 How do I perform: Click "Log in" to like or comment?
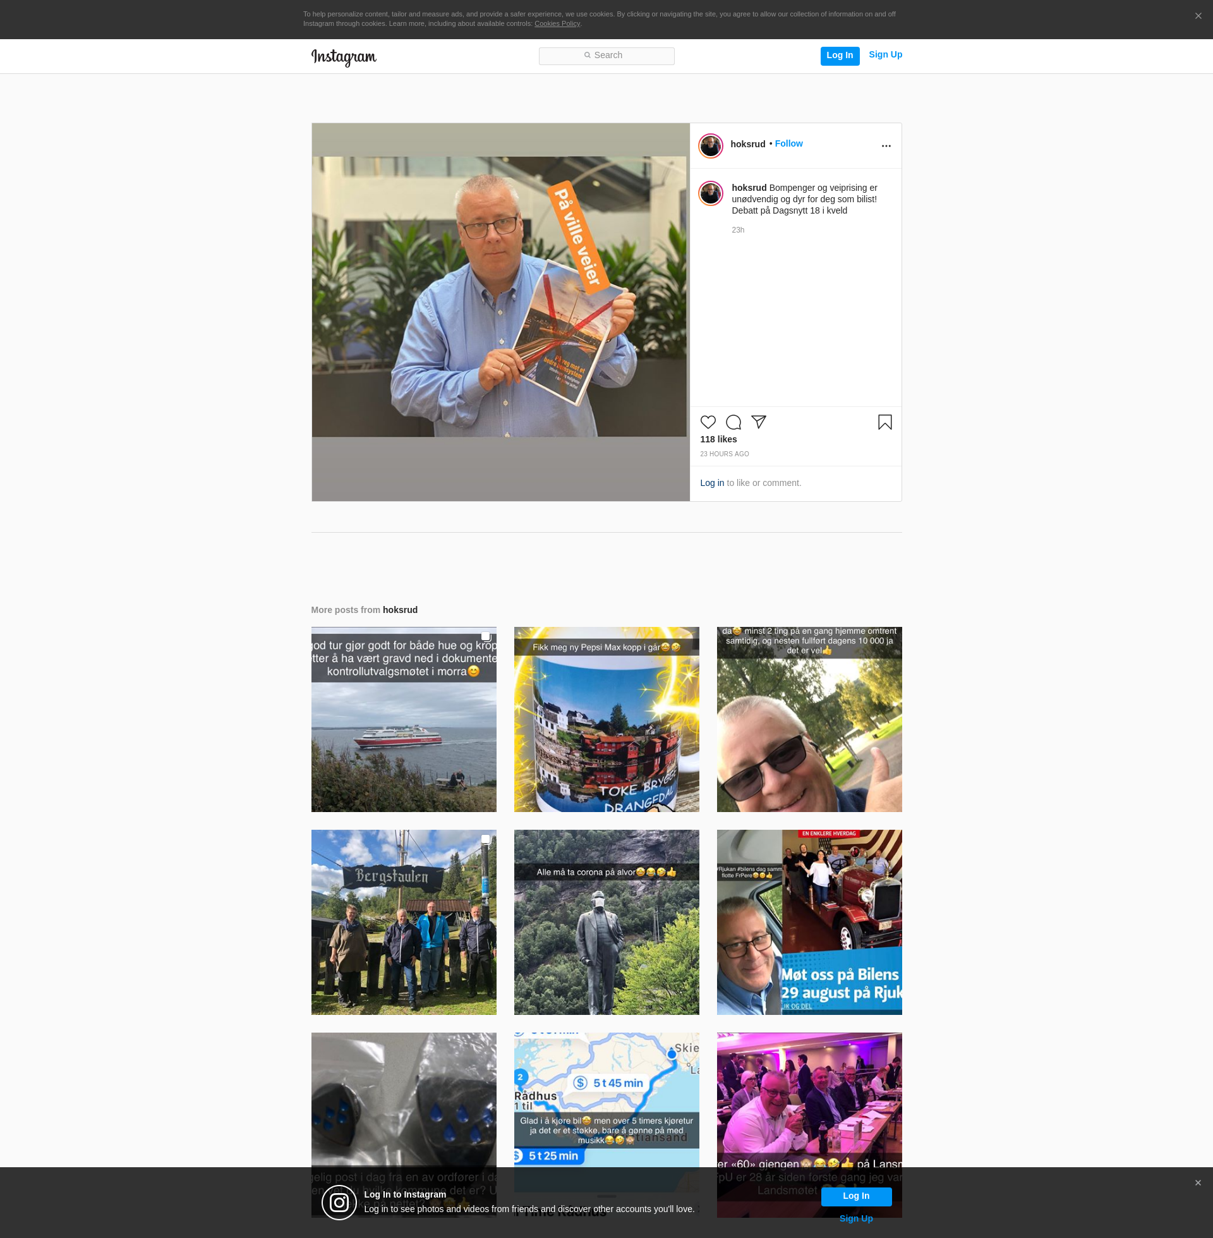pyautogui.click(x=711, y=483)
